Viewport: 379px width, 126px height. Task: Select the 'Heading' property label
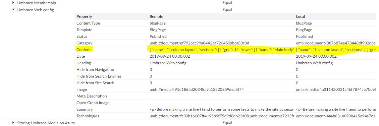click(x=83, y=63)
